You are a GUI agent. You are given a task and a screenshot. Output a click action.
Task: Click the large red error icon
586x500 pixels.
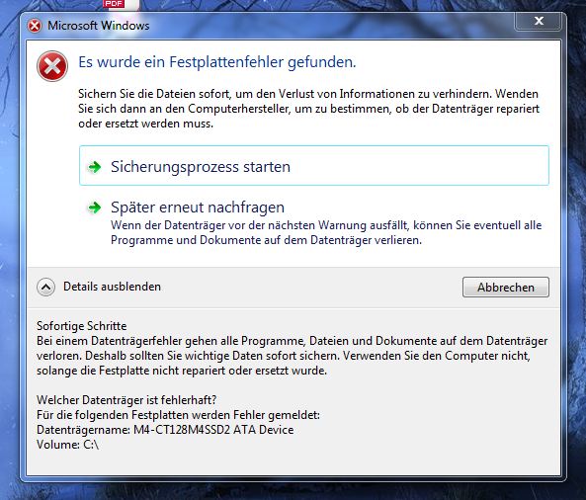tap(52, 66)
